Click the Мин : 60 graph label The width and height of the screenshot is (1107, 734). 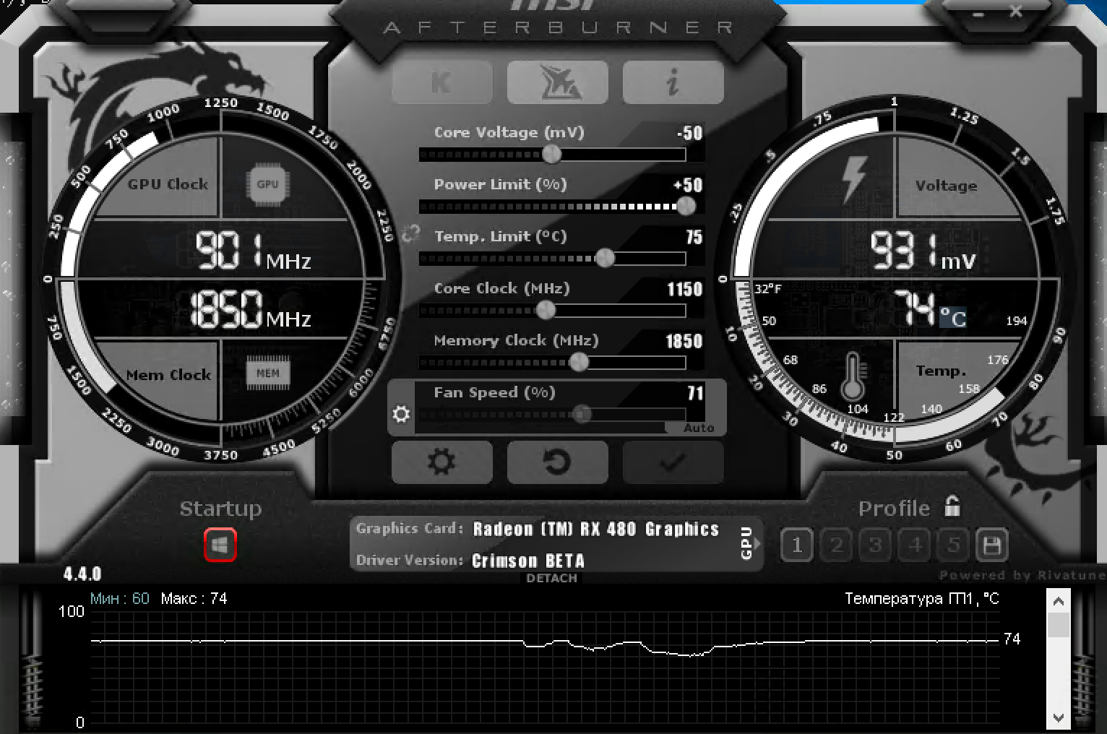120,598
